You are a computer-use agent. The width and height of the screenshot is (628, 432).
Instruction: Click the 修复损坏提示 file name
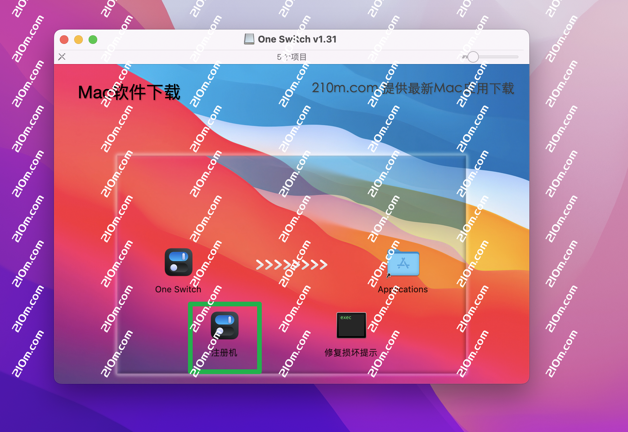351,353
